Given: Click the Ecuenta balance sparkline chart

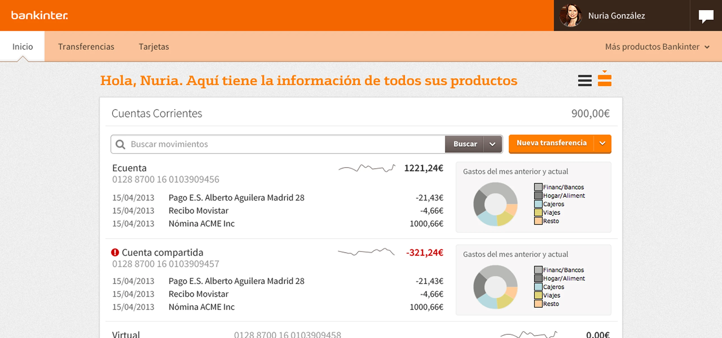Looking at the screenshot, I should click(367, 168).
